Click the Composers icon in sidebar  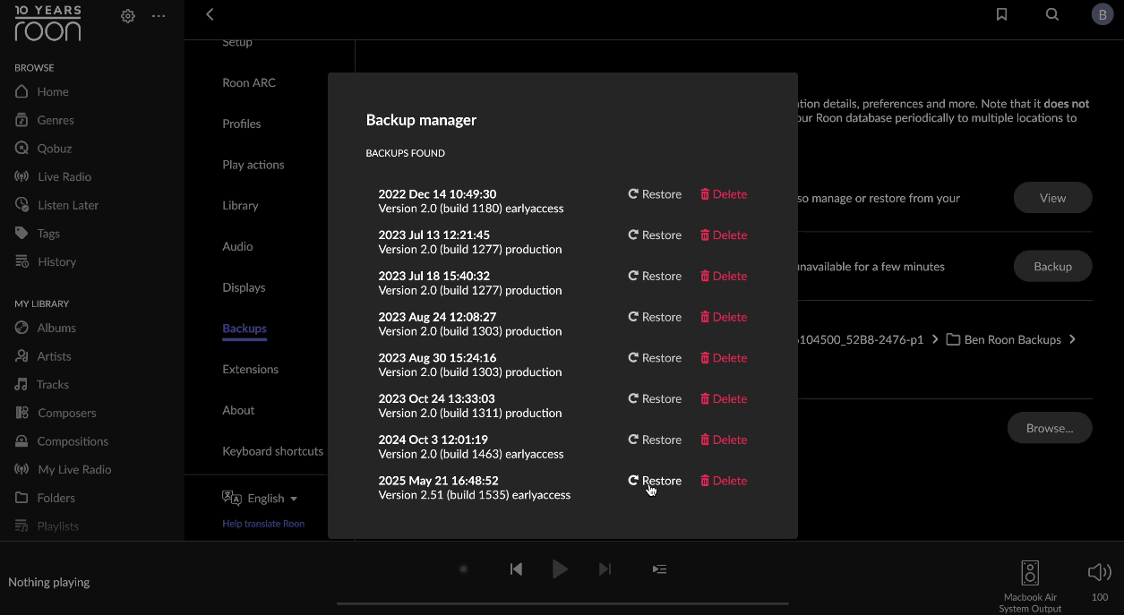pyautogui.click(x=21, y=413)
